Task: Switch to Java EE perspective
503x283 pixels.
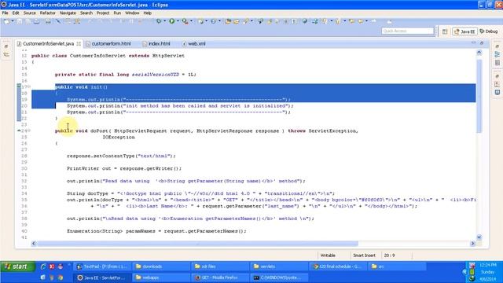Action: pyautogui.click(x=464, y=31)
